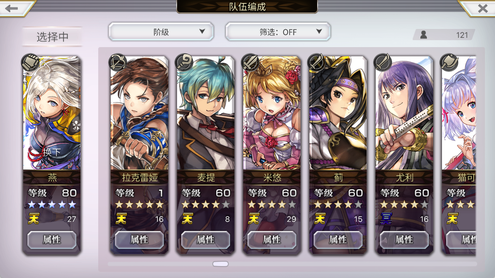Open 属性 for 拉克雷娅
Viewport: 495px width, 278px height.
point(139,240)
